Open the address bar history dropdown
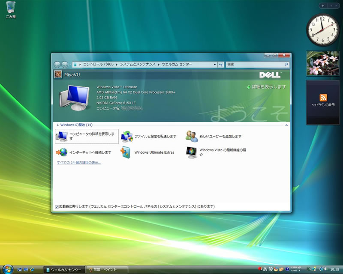This screenshot has height=274, width=343. point(215,64)
